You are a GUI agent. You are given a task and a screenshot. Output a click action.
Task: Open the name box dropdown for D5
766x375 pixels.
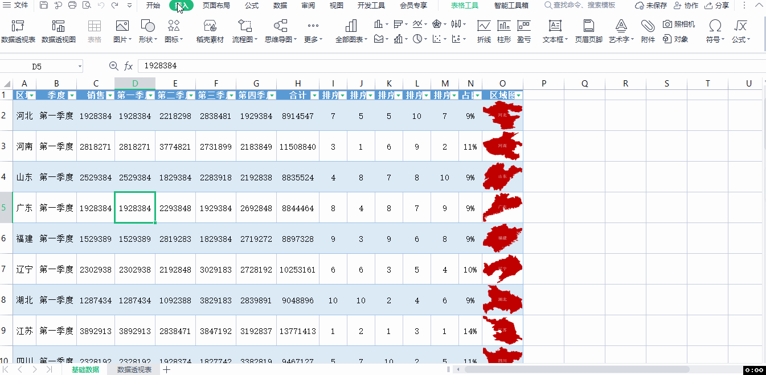click(x=79, y=67)
